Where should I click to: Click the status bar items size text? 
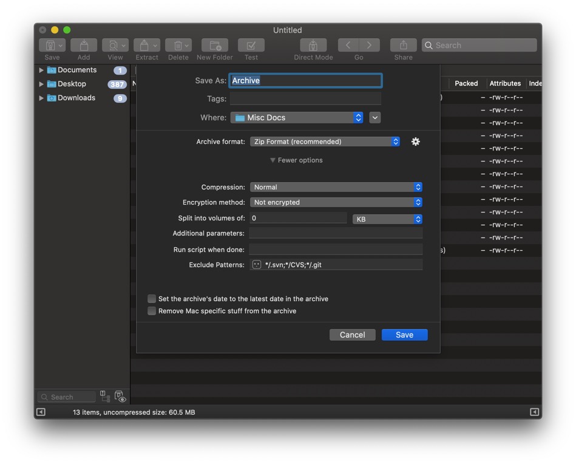pos(134,412)
